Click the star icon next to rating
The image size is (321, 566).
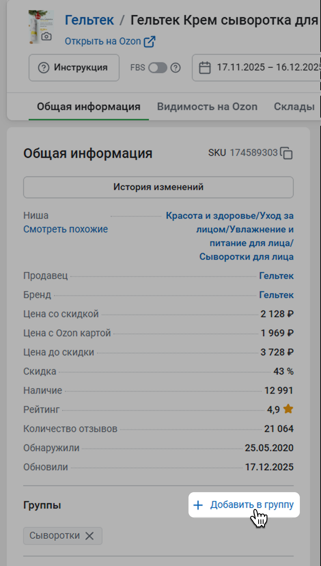pyautogui.click(x=288, y=409)
